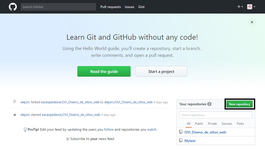Open the plus create-new dropdown
265x149 pixels.
point(240,7)
